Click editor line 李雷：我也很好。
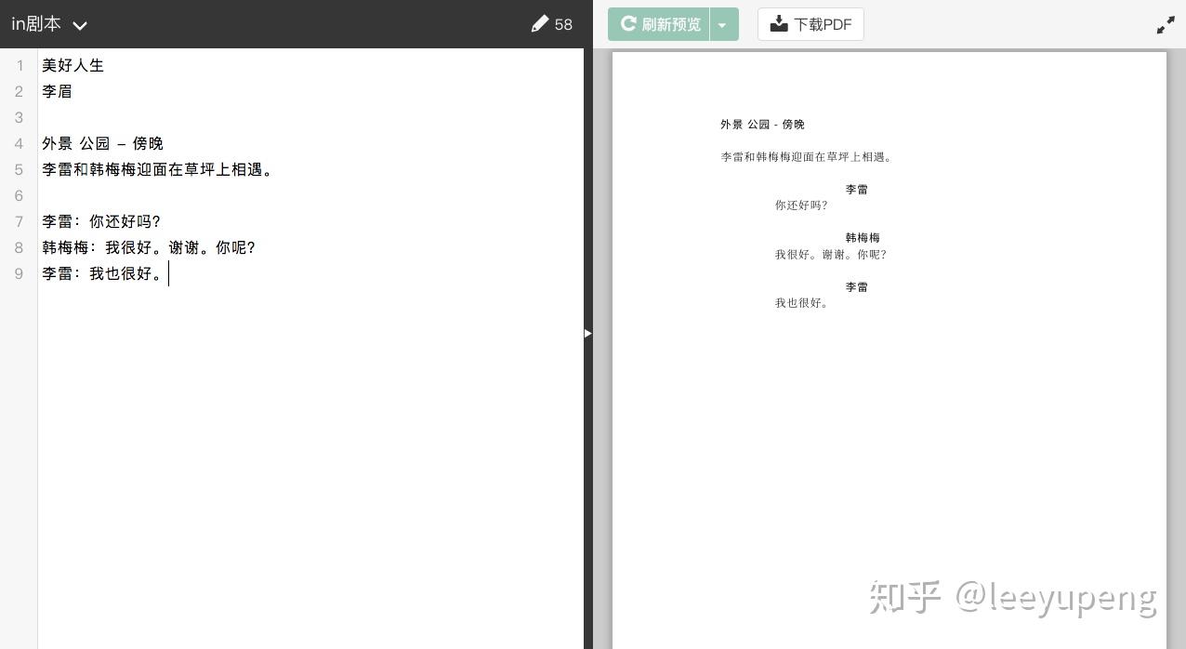 pyautogui.click(x=103, y=273)
